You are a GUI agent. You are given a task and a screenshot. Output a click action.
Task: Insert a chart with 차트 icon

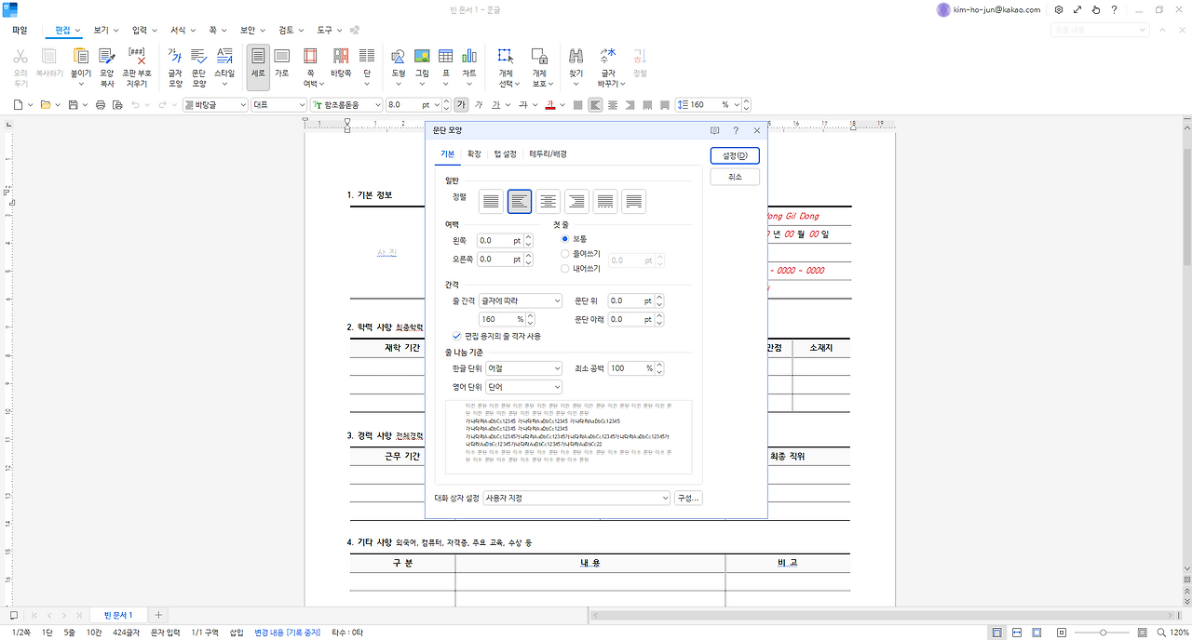469,66
